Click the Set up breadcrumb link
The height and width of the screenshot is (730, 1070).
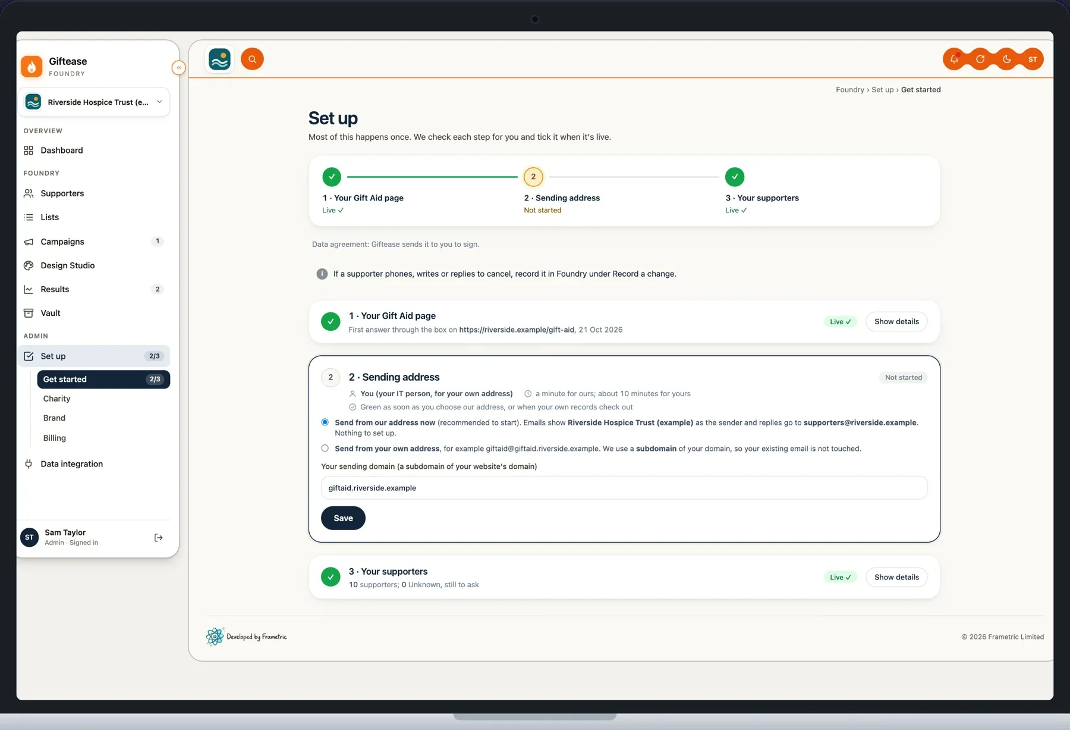(x=882, y=90)
